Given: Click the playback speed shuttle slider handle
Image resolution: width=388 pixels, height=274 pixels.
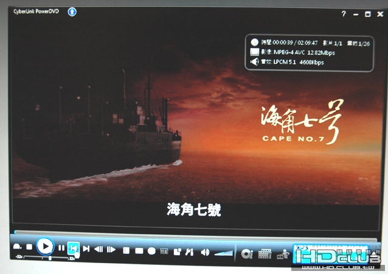Looking at the screenshot, I should tap(50, 258).
